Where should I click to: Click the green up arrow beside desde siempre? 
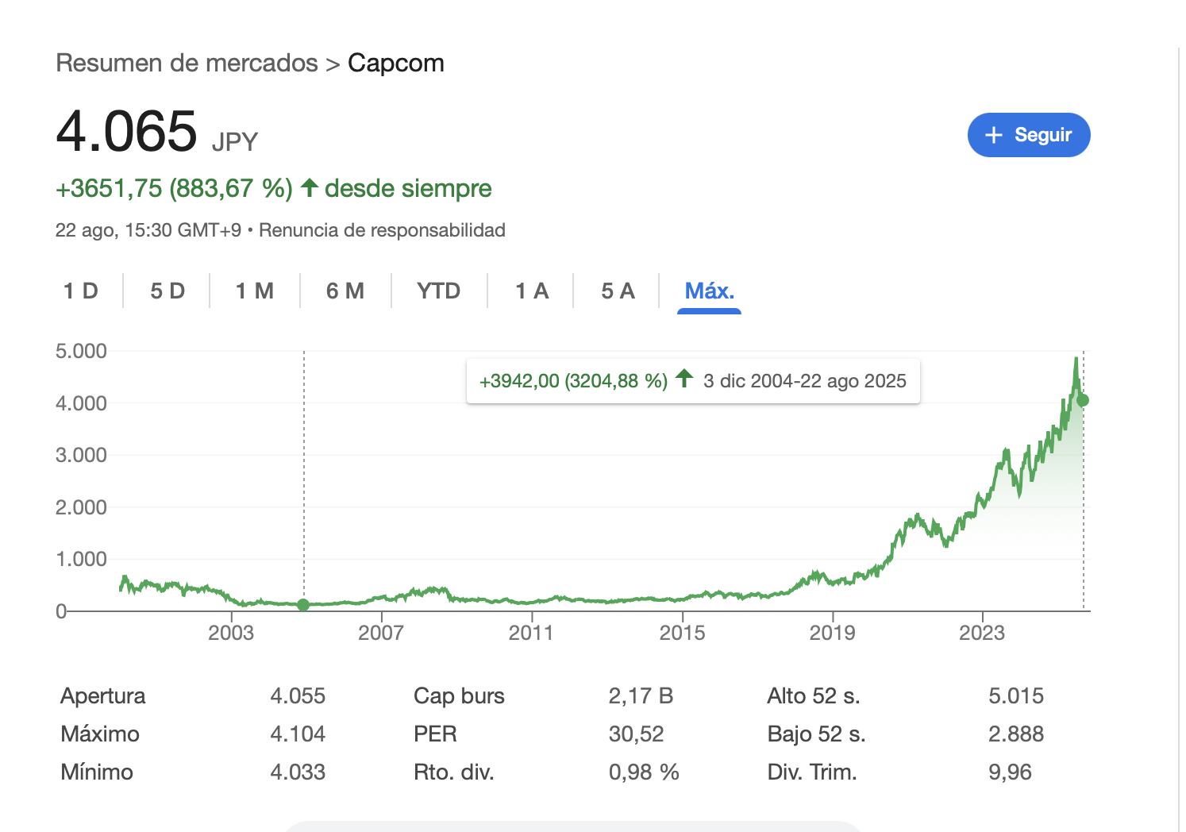(310, 188)
